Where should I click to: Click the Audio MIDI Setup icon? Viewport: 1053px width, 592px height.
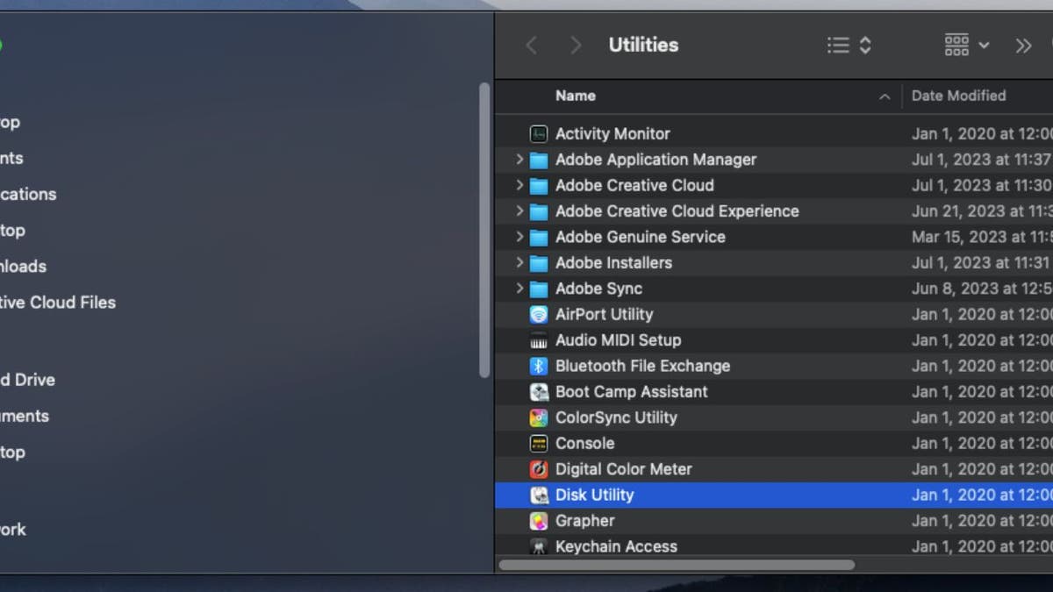point(539,340)
